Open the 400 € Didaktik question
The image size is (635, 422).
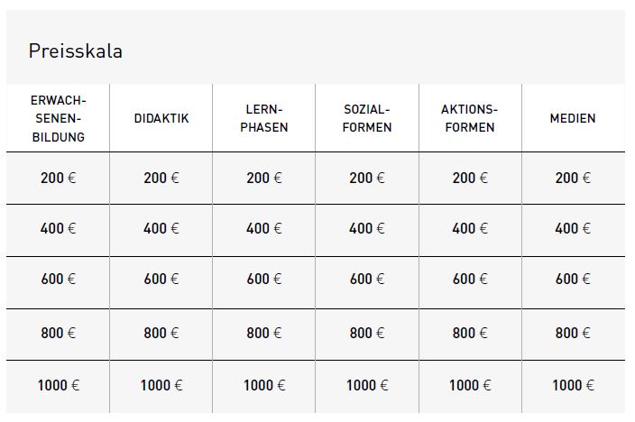pyautogui.click(x=161, y=229)
